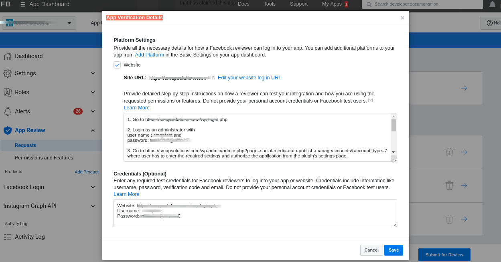
Task: Click Edit your website log in URL
Action: (x=249, y=78)
